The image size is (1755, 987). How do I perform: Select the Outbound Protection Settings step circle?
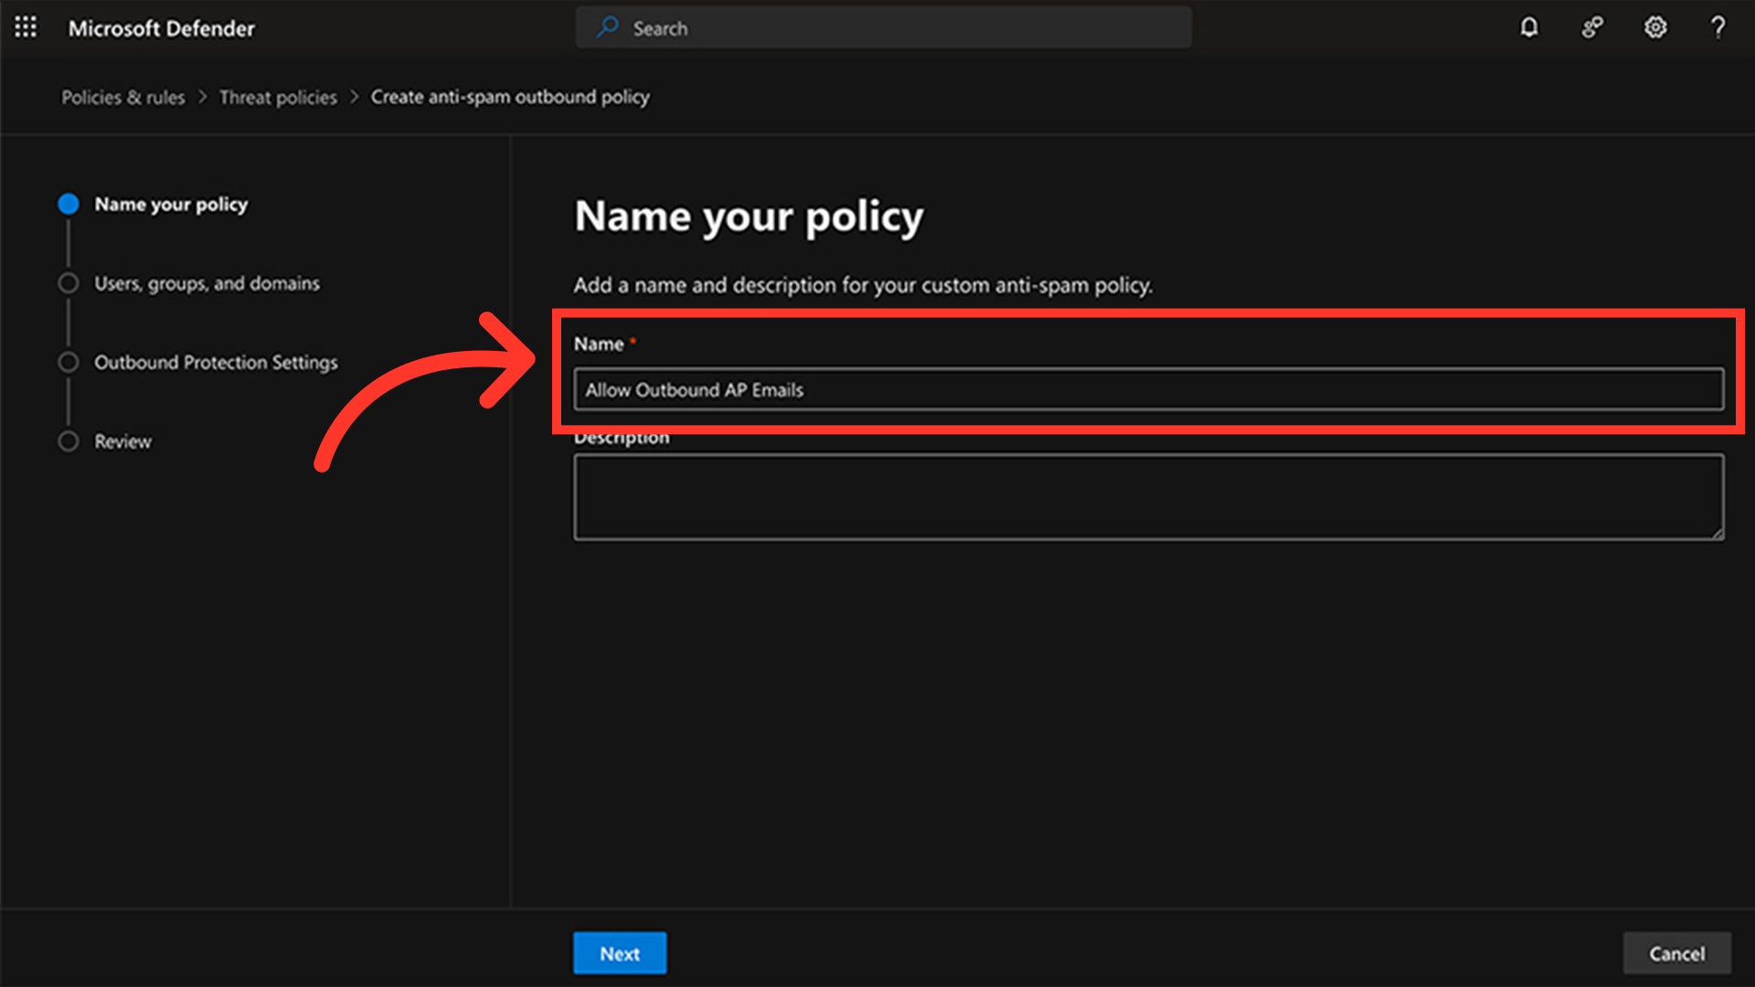tap(69, 362)
